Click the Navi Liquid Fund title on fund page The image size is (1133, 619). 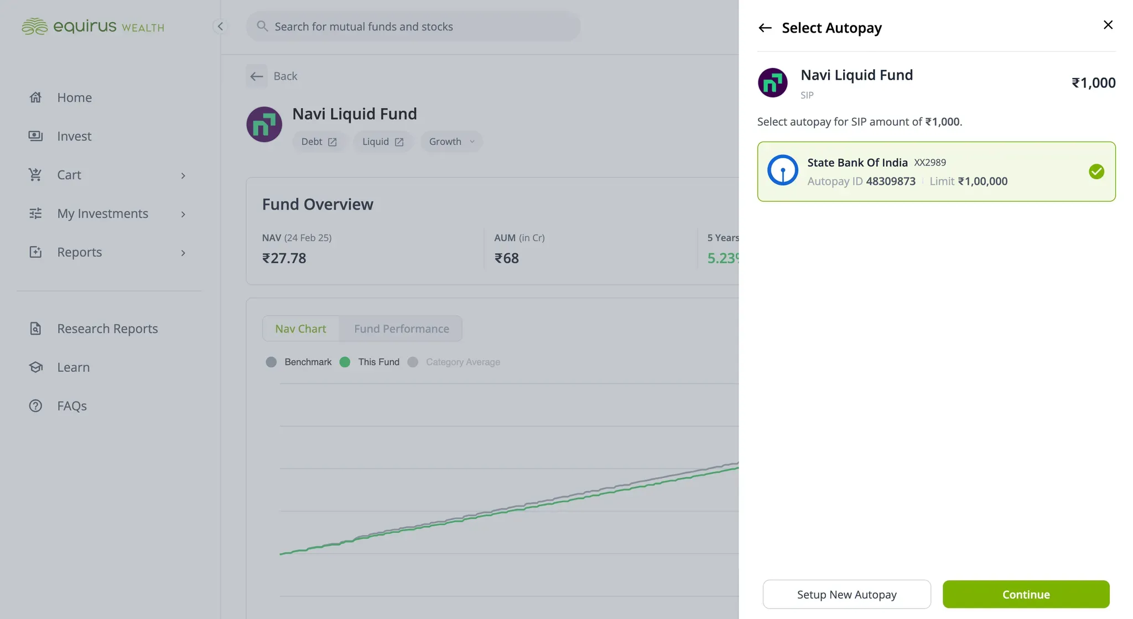(x=355, y=114)
